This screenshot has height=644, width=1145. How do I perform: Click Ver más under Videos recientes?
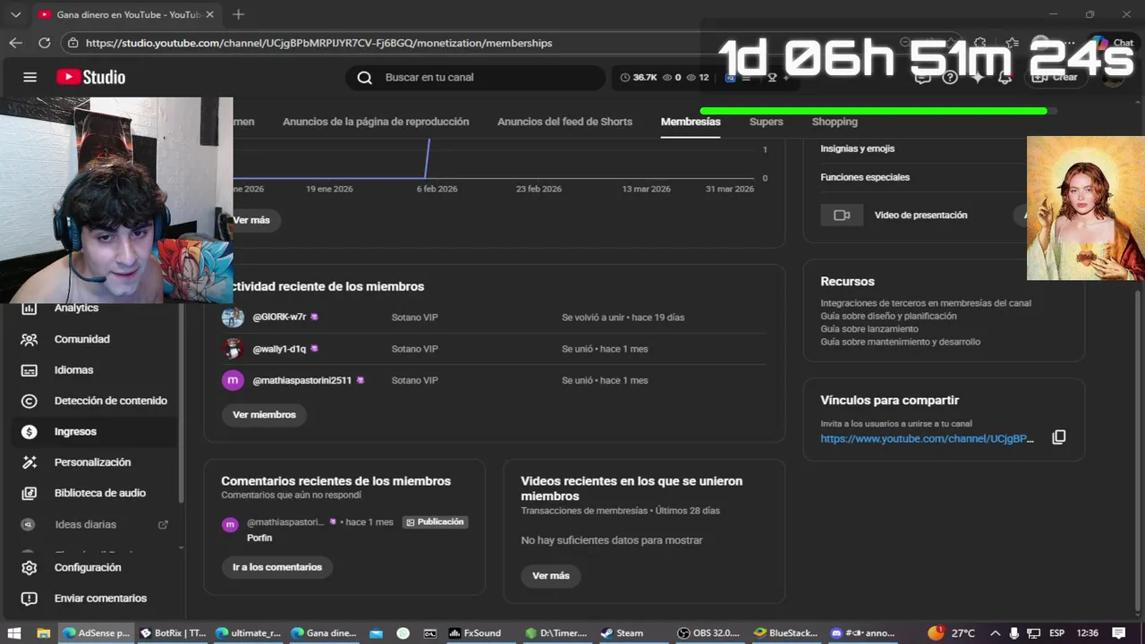pyautogui.click(x=551, y=576)
